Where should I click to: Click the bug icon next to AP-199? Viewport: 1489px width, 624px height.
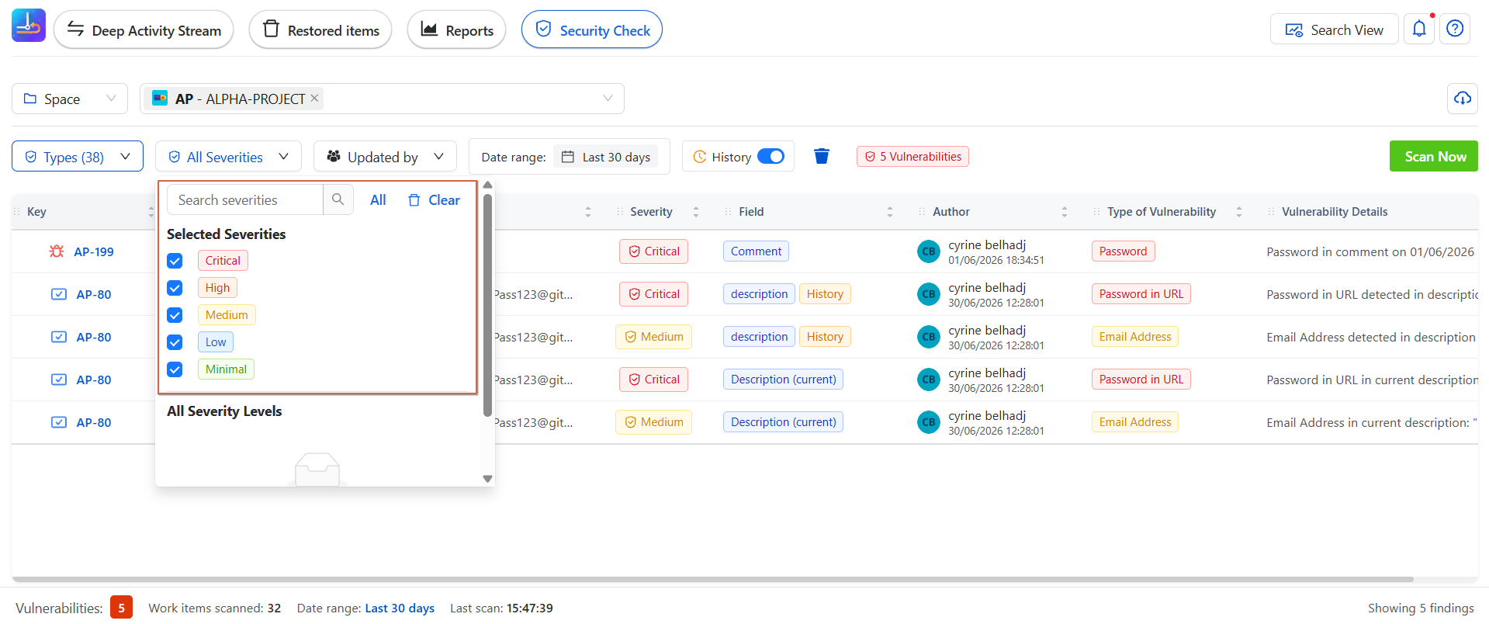pos(57,251)
